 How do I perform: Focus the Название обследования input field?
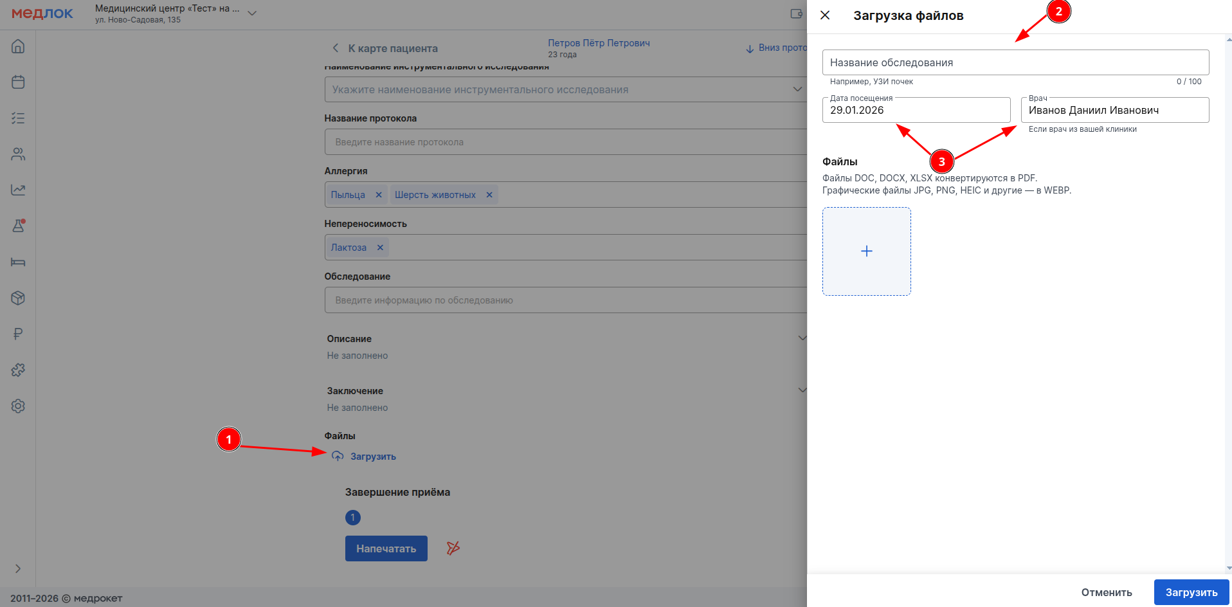click(1015, 62)
